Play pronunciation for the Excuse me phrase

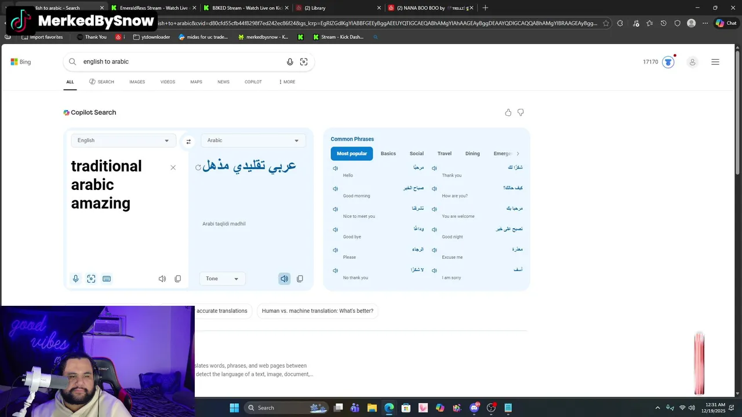tap(434, 250)
